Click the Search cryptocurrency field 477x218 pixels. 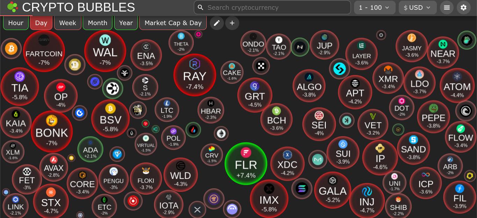(272, 7)
